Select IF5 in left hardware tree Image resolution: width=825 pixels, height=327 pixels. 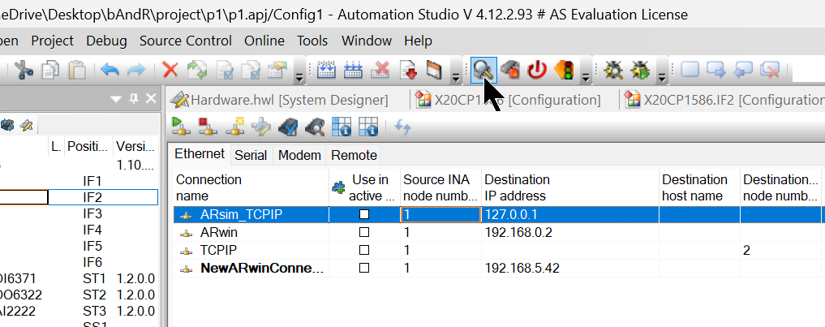coord(92,246)
